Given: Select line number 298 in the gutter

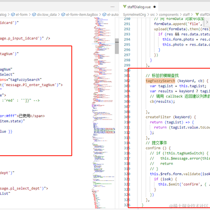Looking at the screenshot, I should click(x=127, y=60).
